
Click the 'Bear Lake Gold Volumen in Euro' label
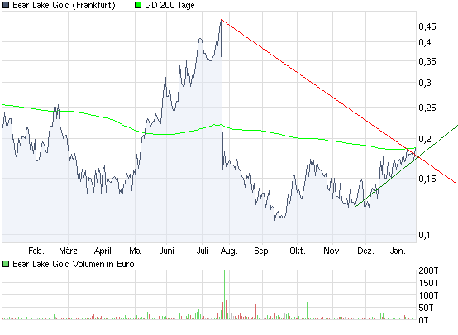coord(74,264)
